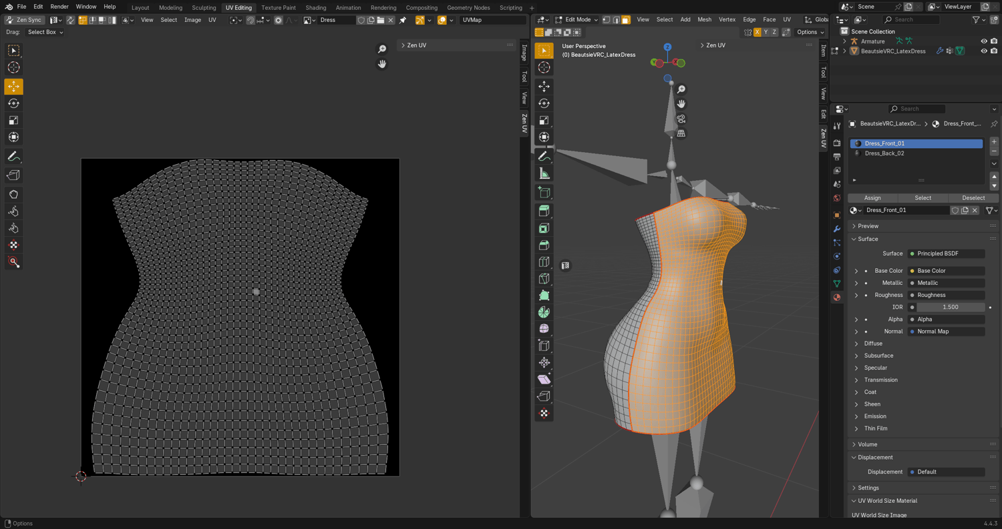
Task: Switch to the Texture Paint workspace tab
Action: coord(279,8)
